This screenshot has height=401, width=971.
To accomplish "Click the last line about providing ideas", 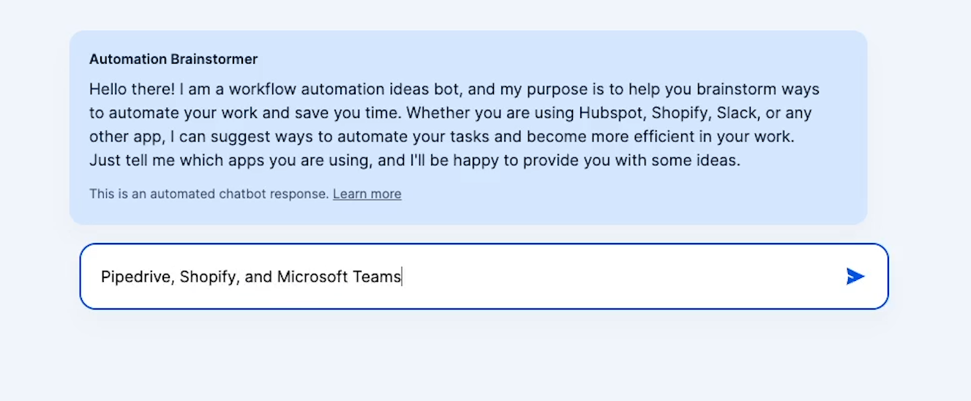I will coord(415,160).
